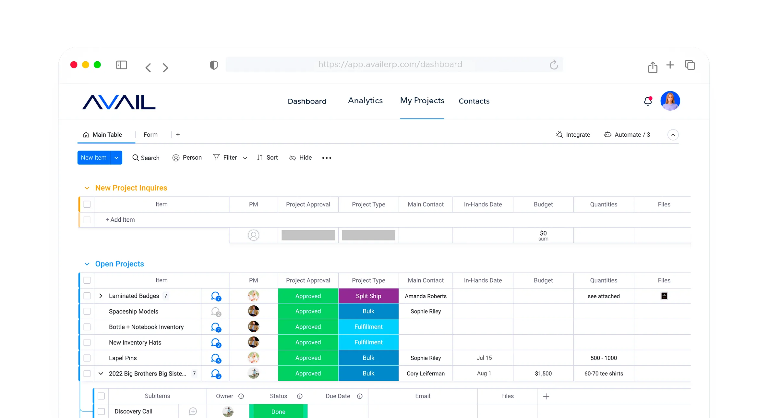Image resolution: width=768 pixels, height=418 pixels.
Task: Click the Split Ship project type label
Action: [x=368, y=296]
